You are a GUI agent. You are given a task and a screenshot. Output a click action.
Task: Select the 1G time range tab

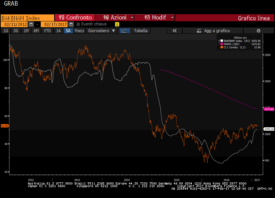tap(6, 31)
